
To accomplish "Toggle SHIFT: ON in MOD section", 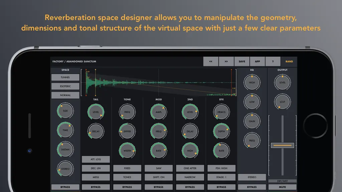I will 159,177.
